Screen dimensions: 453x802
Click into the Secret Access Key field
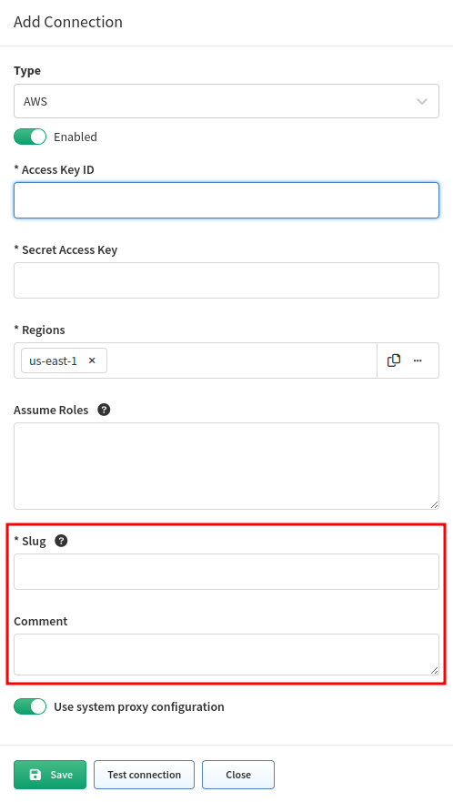(x=226, y=280)
